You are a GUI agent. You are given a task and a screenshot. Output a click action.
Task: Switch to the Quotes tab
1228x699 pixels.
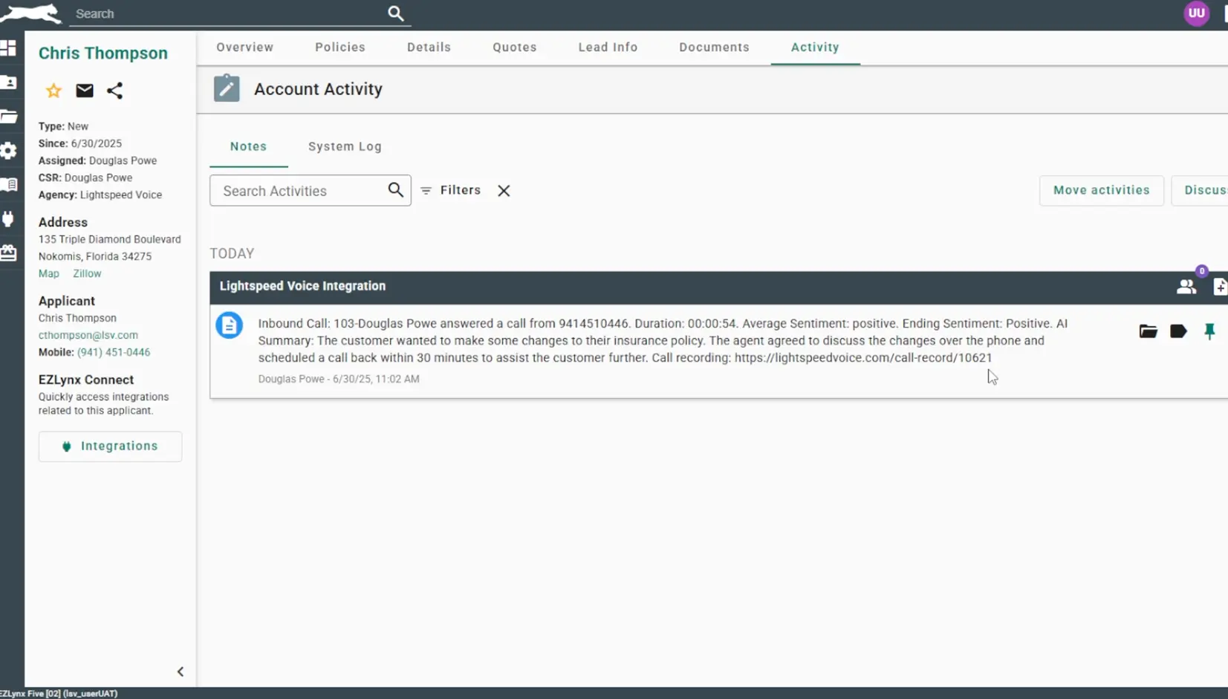click(515, 47)
